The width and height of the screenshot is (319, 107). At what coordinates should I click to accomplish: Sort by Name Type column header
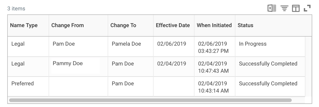(24, 25)
